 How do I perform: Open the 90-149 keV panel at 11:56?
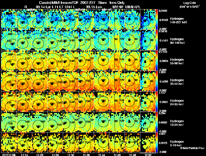pyautogui.click(x=132, y=40)
